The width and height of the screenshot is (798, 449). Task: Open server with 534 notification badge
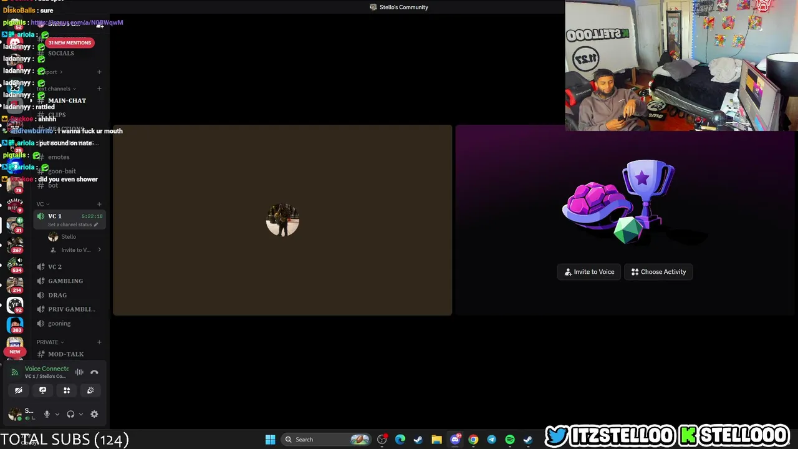pos(15,264)
